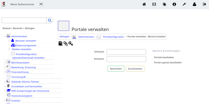
Task: Open Benutzer verwalten
Action: 26,41
